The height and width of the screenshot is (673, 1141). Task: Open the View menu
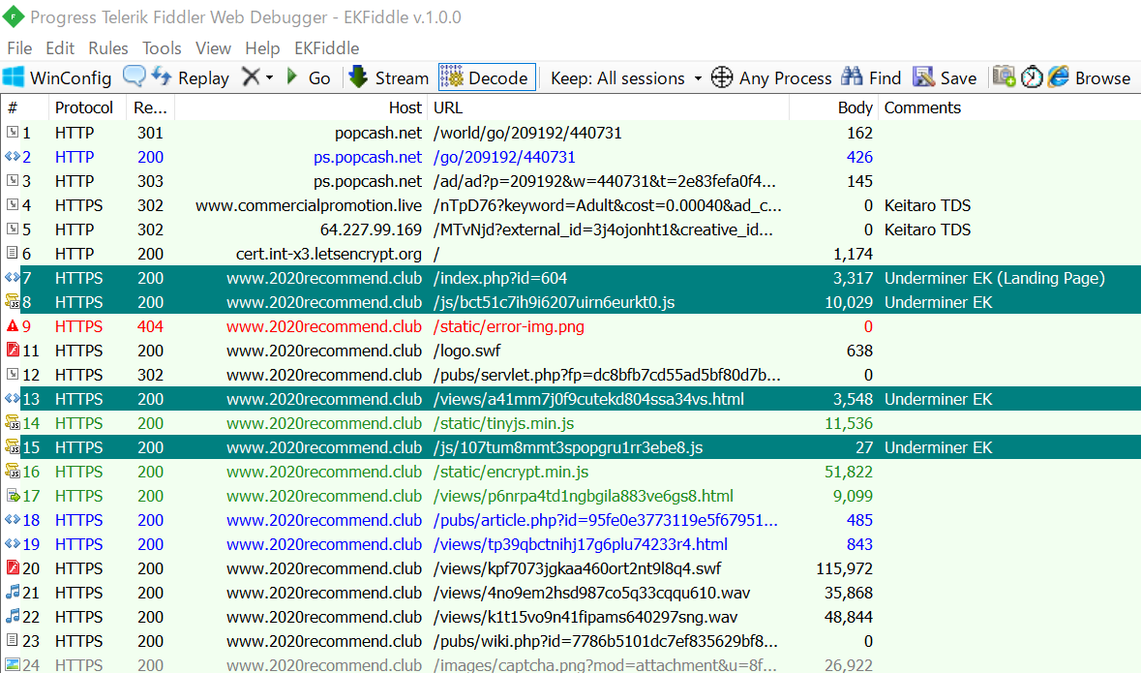tap(213, 48)
